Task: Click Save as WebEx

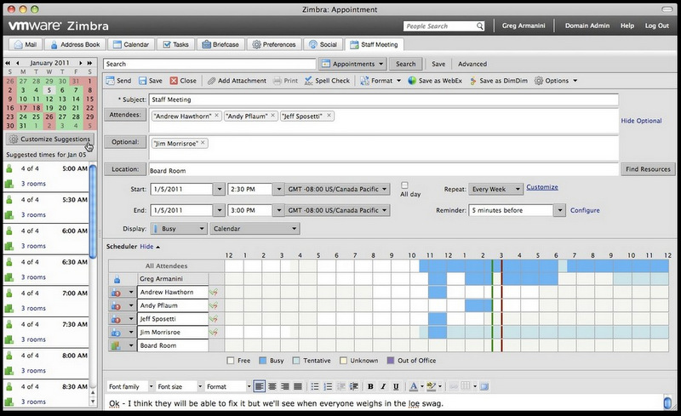Action: tap(435, 81)
